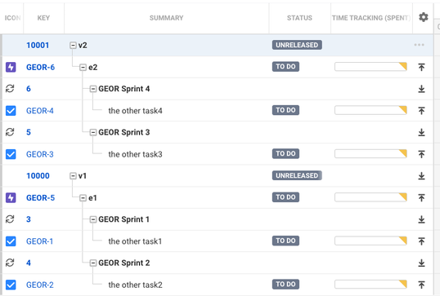Click download arrow icon on v1 row
The width and height of the screenshot is (440, 296).
coord(421,176)
